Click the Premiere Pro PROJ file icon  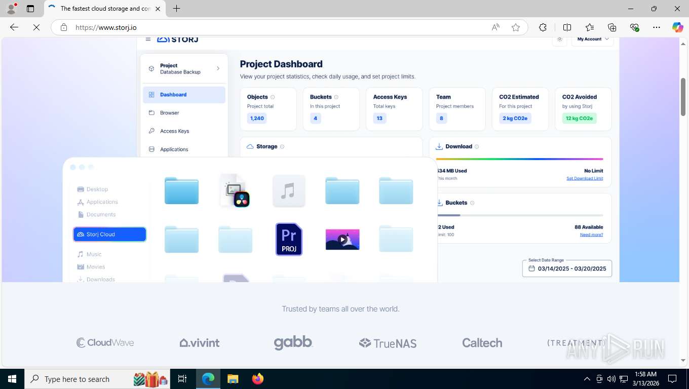[x=289, y=239]
